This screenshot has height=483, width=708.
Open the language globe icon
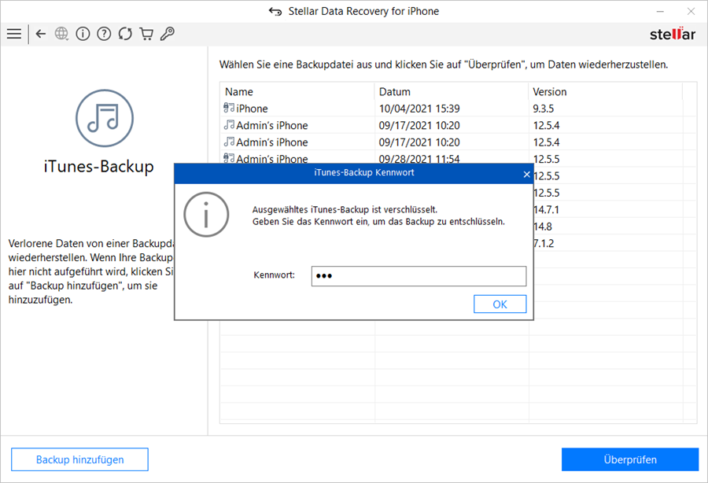coord(61,34)
